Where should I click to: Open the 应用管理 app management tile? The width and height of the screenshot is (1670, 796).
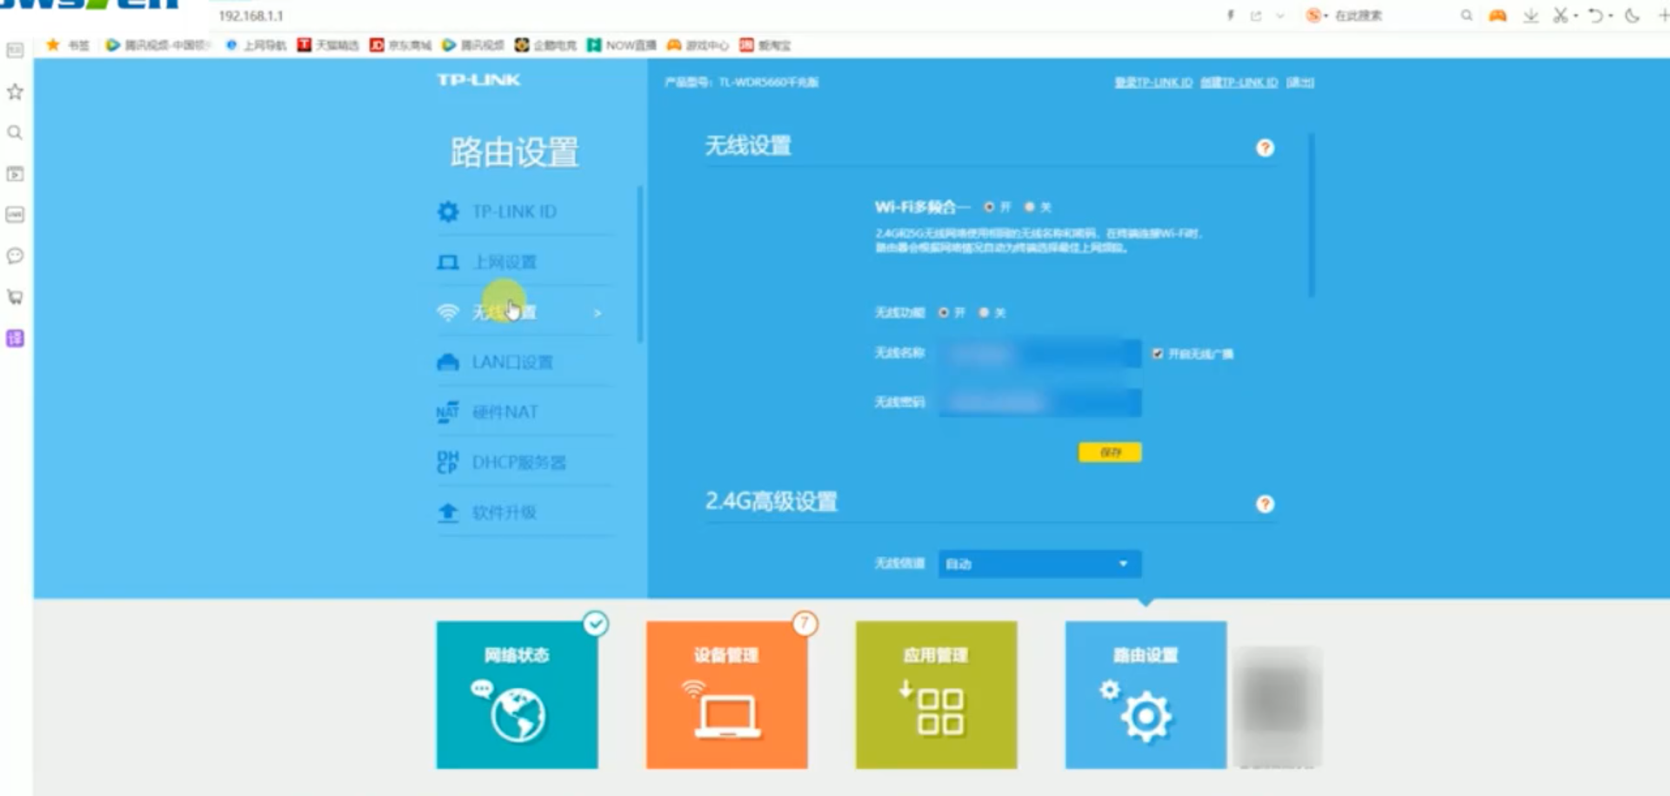tap(936, 694)
